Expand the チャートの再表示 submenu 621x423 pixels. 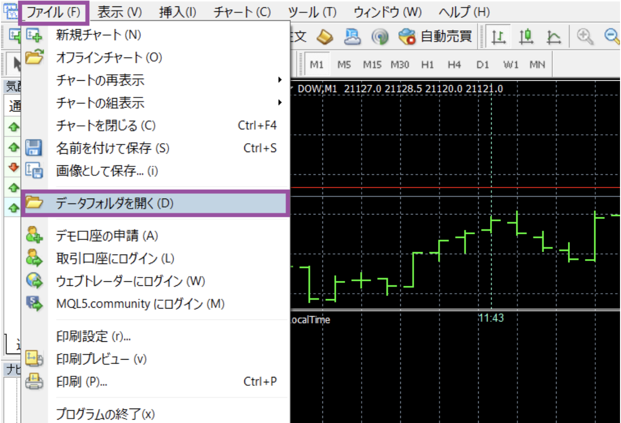pos(155,80)
